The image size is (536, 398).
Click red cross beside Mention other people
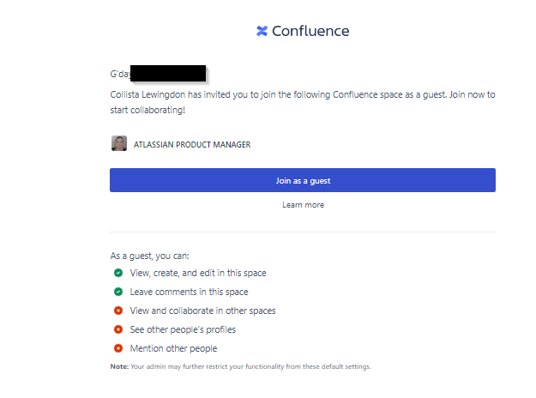(118, 348)
